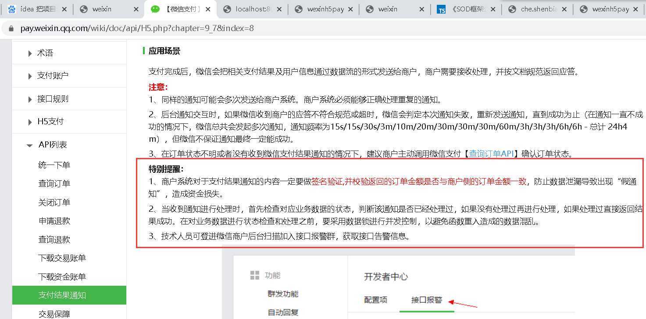Click the globe favicon on the localhost tab
This screenshot has height=319, width=646.
[x=227, y=9]
